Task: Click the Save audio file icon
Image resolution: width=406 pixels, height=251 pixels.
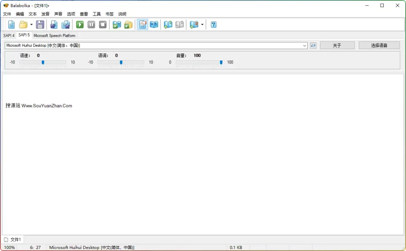Action: (x=54, y=25)
